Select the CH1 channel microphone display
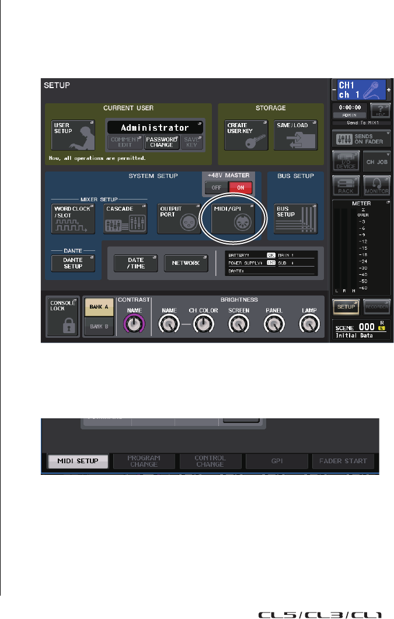394x619 pixels. tap(361, 90)
